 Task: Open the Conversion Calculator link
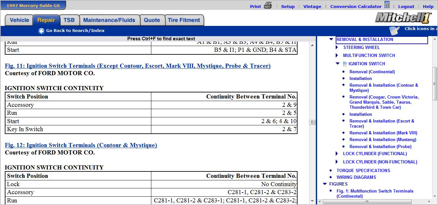coord(356,6)
